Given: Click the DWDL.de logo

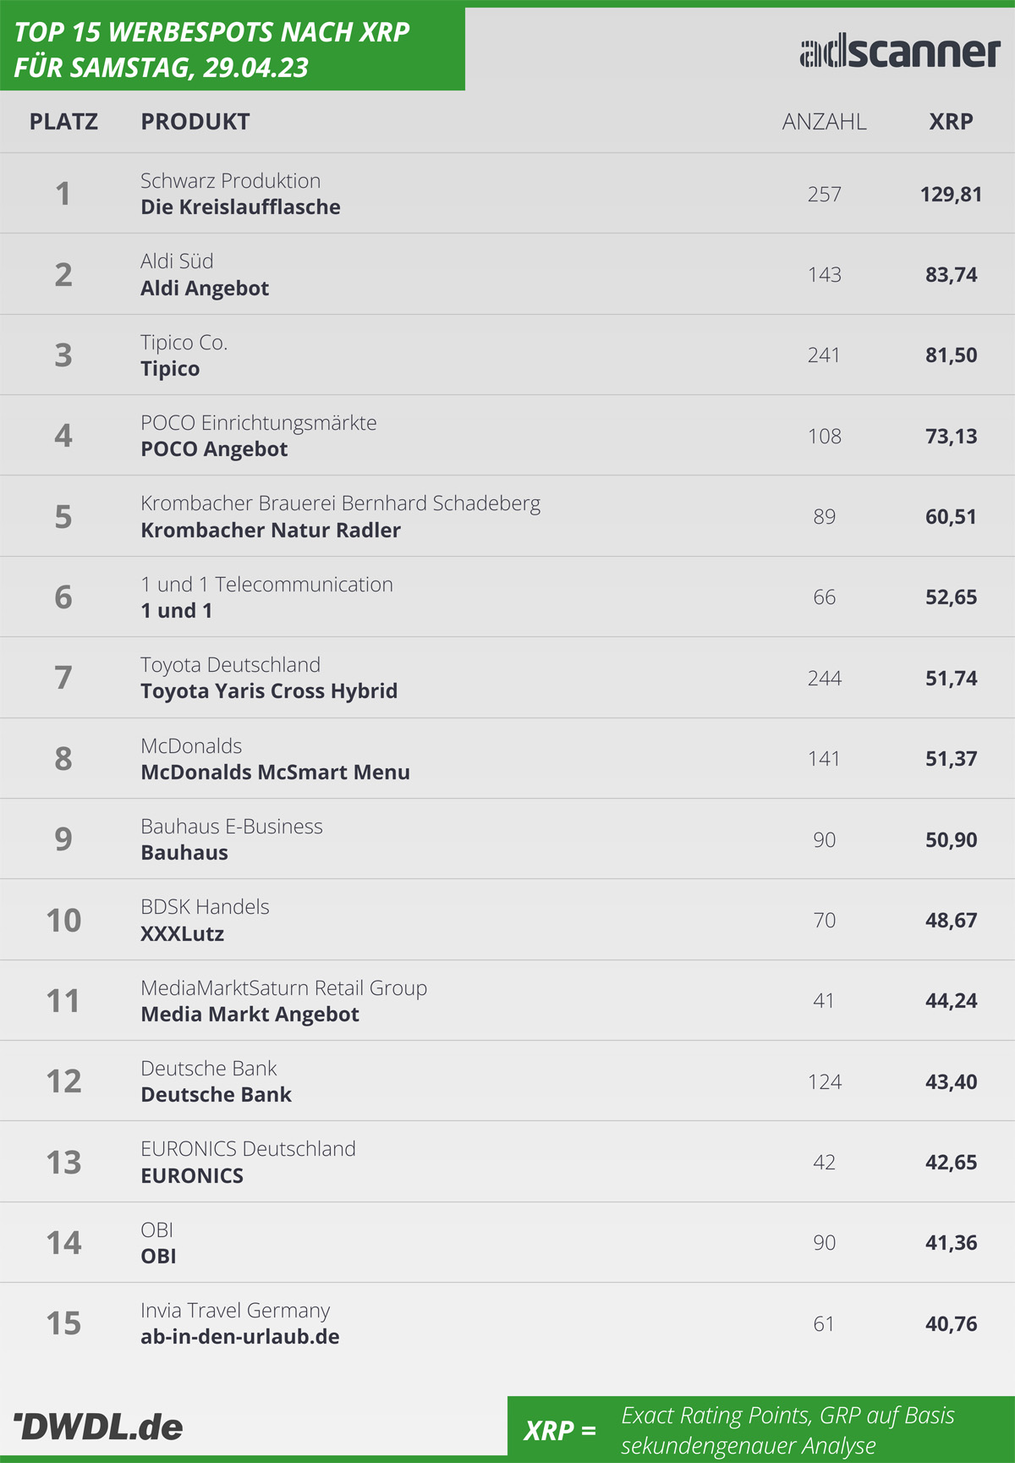Looking at the screenshot, I should pyautogui.click(x=98, y=1427).
